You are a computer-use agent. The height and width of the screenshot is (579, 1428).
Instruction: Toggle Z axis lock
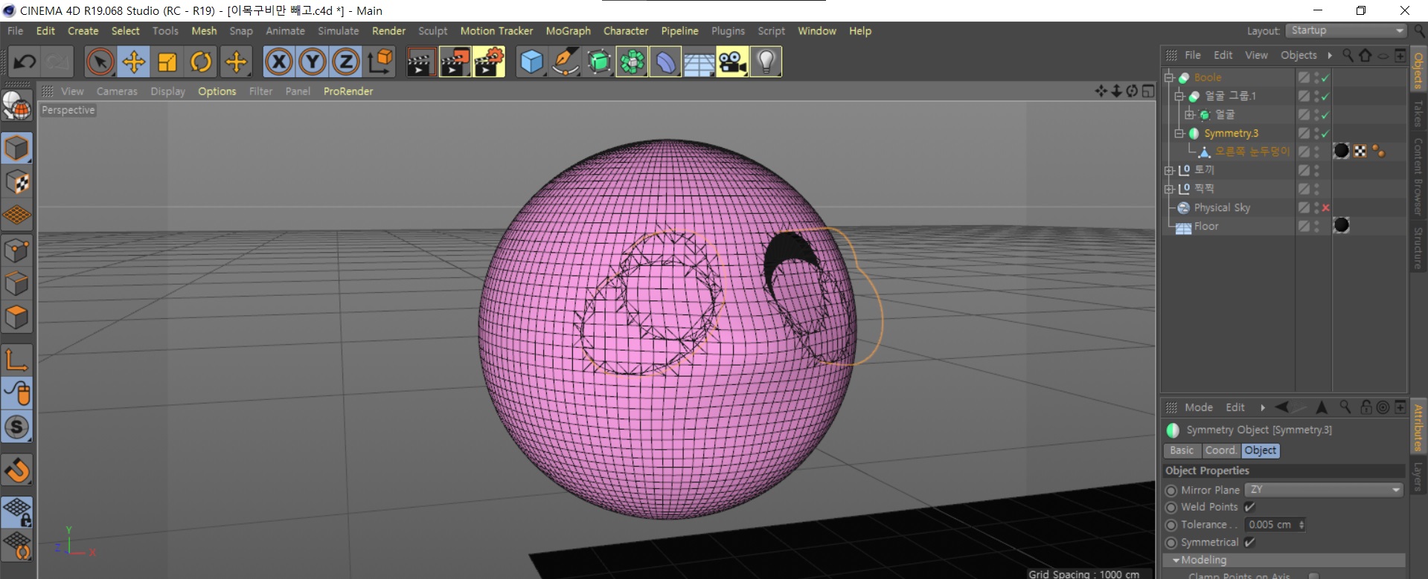[346, 62]
